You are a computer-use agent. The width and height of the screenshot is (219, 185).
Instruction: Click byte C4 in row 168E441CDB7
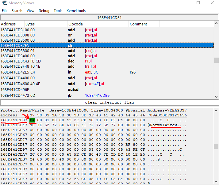point(32,159)
